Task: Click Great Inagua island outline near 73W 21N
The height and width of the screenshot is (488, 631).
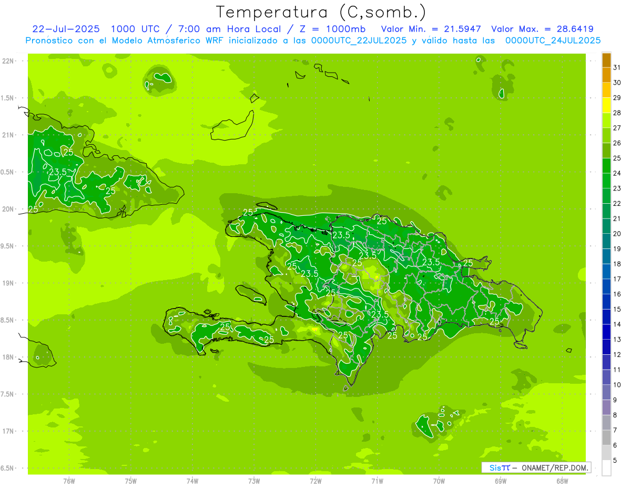Action: tap(232, 125)
